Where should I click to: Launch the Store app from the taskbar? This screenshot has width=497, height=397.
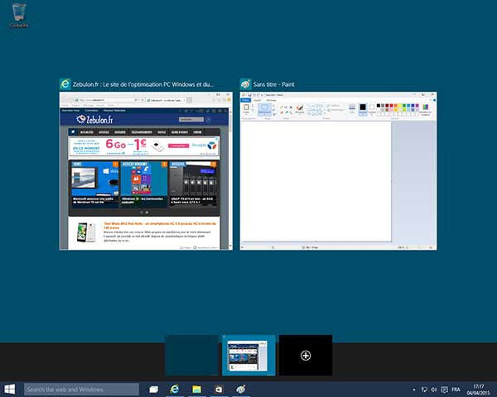[x=219, y=390]
